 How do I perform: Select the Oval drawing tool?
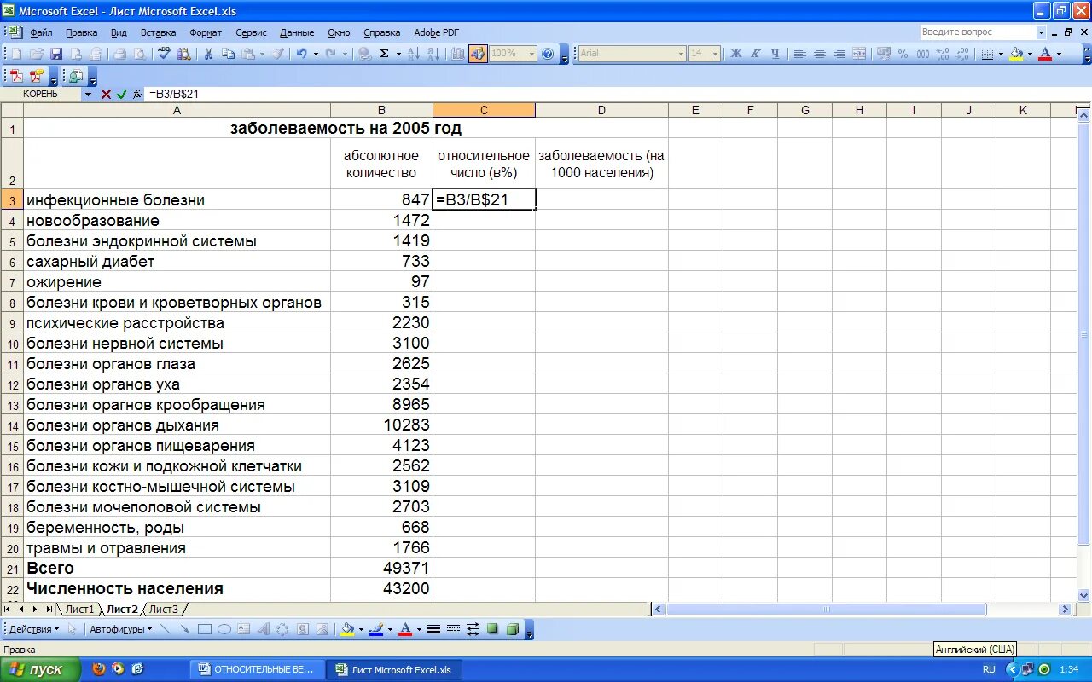[224, 629]
